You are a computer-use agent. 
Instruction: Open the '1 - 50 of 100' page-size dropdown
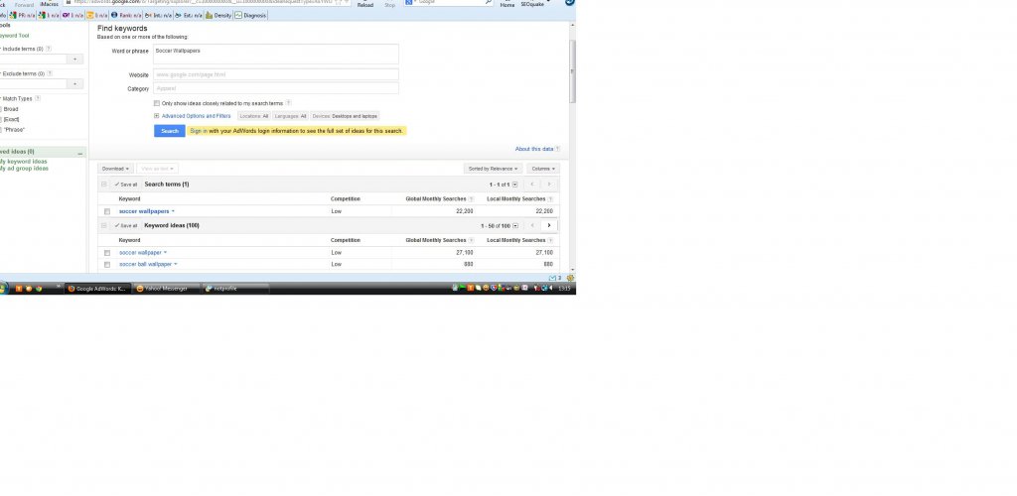coord(515,226)
